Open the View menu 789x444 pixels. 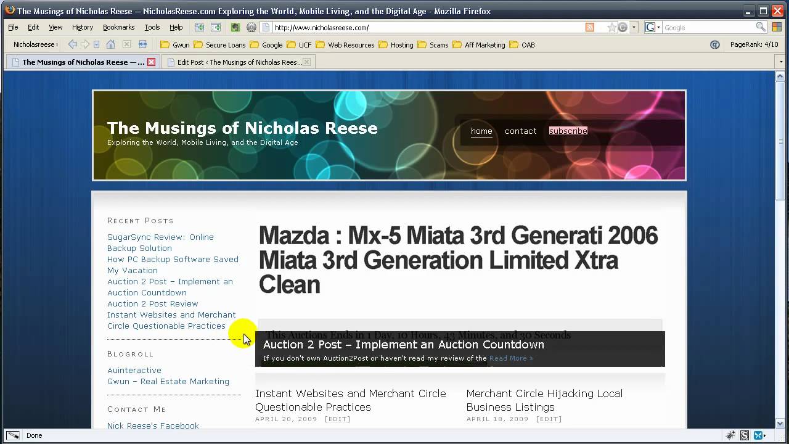[55, 27]
